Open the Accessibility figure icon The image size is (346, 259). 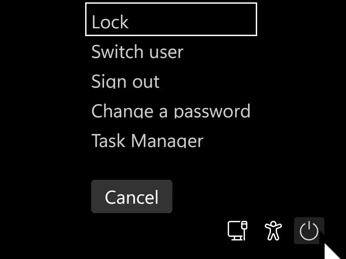[273, 231]
